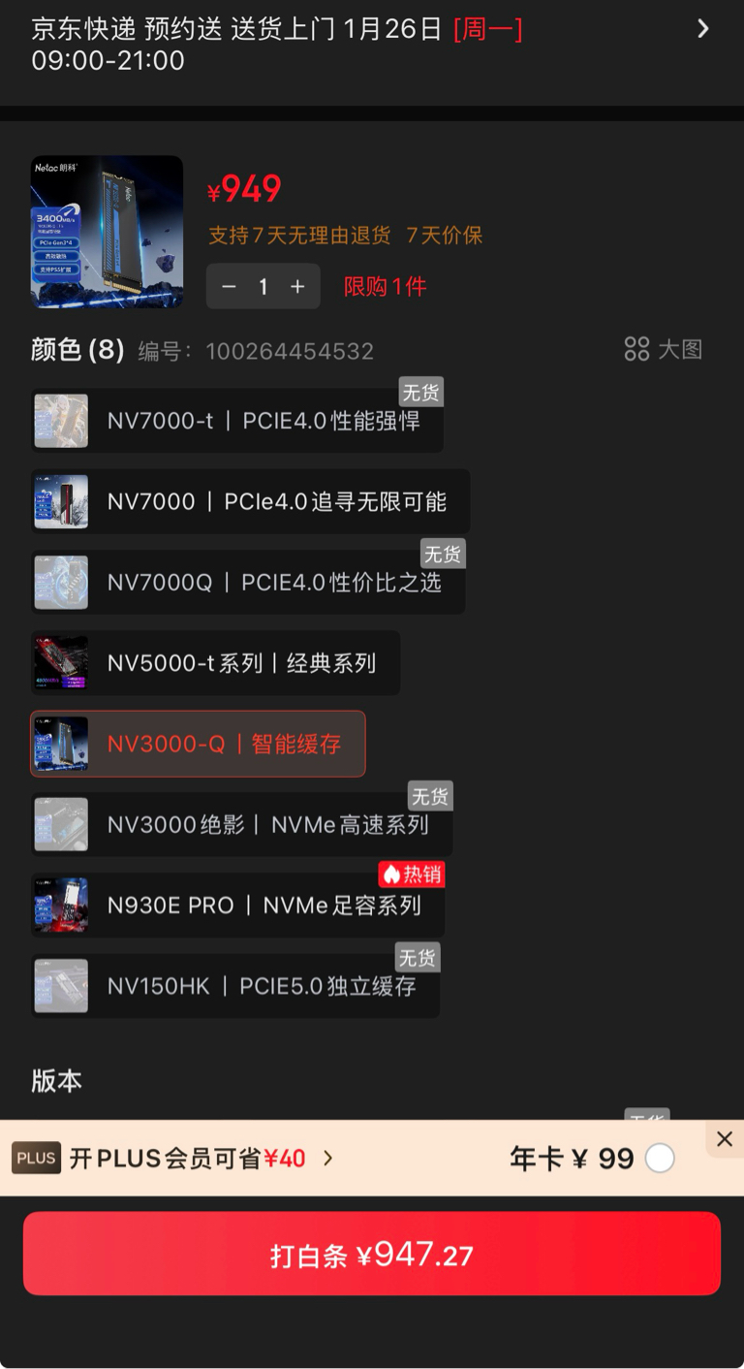
Task: Tap the PLUS membership badge icon
Action: click(37, 1158)
